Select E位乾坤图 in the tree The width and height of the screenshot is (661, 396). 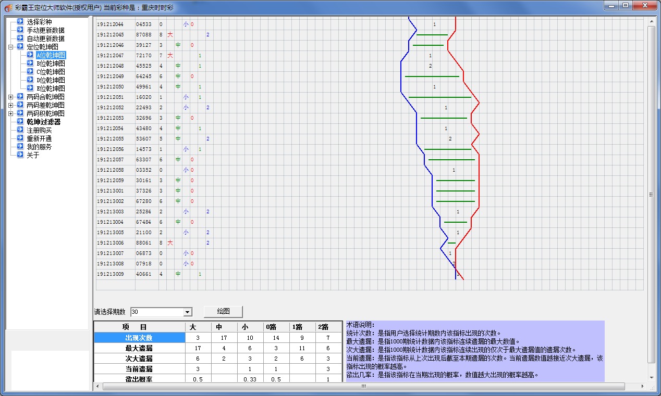51,88
